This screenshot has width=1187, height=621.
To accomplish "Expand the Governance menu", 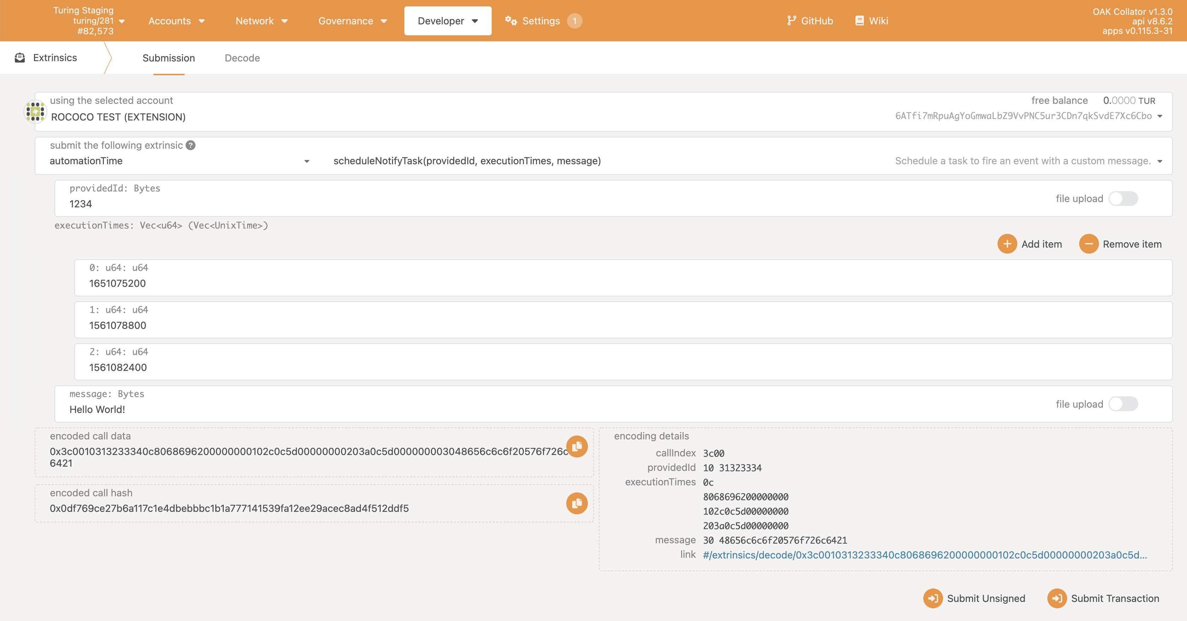I will pos(352,21).
